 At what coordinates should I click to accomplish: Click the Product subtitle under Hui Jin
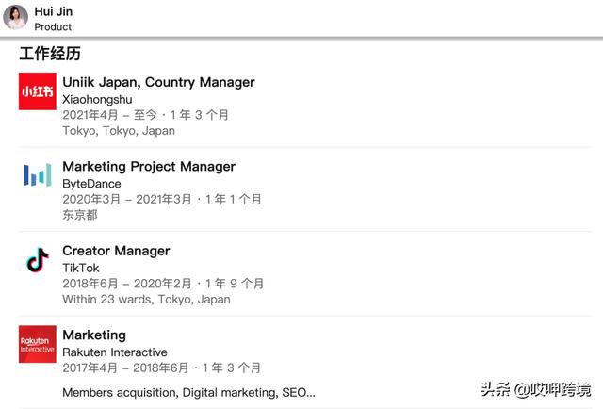click(x=53, y=27)
